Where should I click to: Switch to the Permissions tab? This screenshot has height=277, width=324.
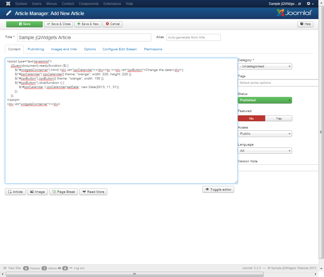coord(153,49)
